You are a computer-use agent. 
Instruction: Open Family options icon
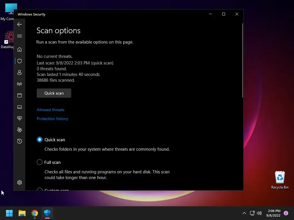20,130
